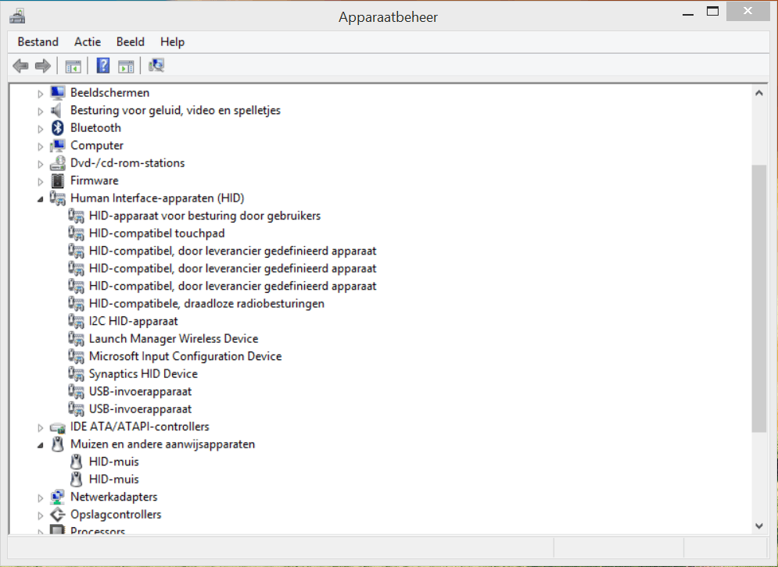Image resolution: width=778 pixels, height=567 pixels.
Task: Open the Actie menu
Action: (x=88, y=41)
